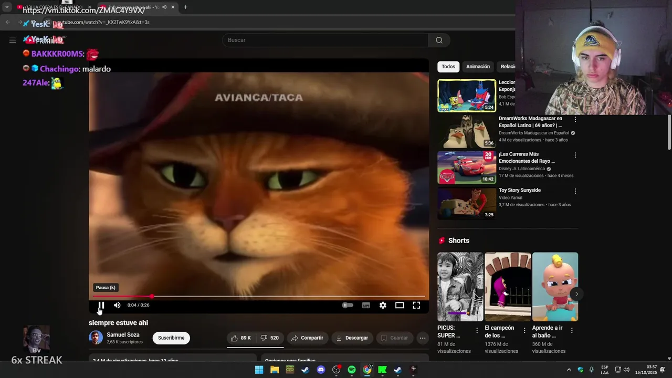Open the clock showing 03:57
The height and width of the screenshot is (378, 672).
[x=646, y=370]
